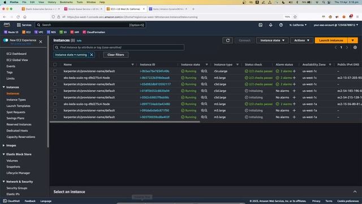
Task: Select checkbox for instance ID starting i-0997
Action: (55, 104)
